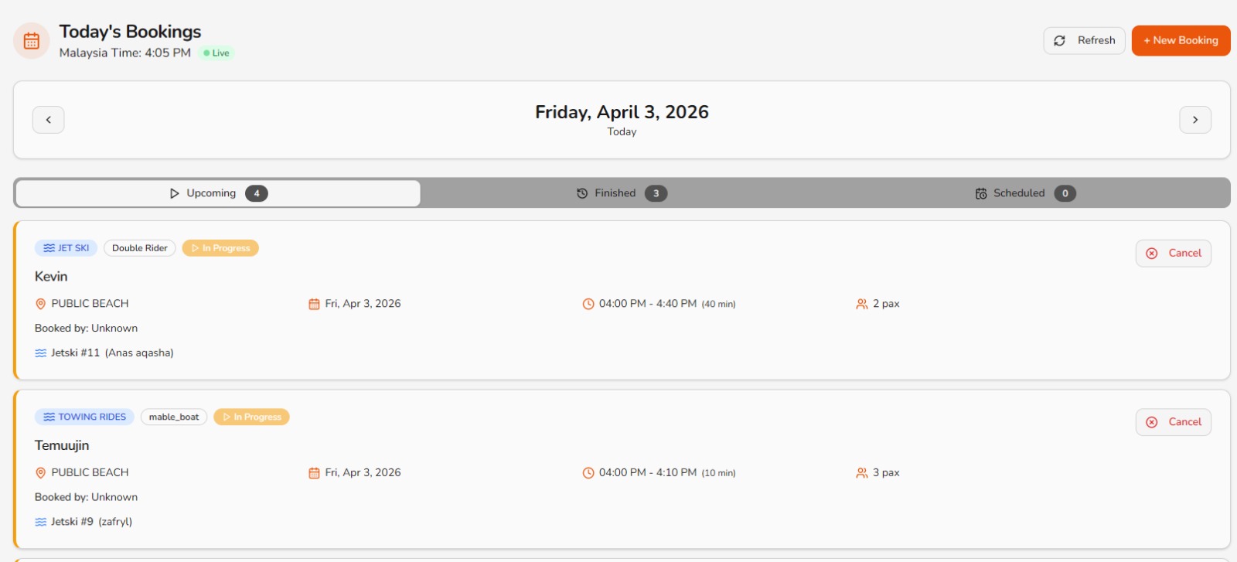Click the Live status indicator
This screenshot has height=562, width=1237.
click(217, 53)
